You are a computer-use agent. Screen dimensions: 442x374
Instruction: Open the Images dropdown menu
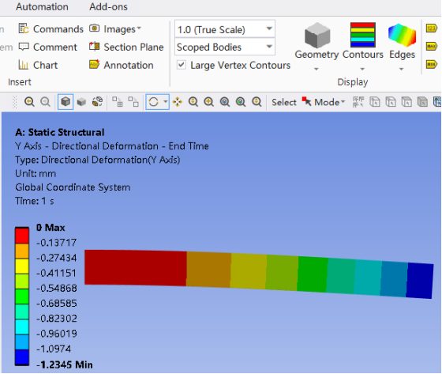(115, 28)
